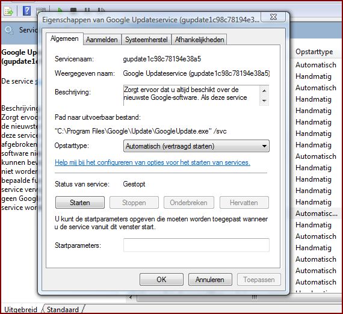The image size is (343, 314).
Task: Click description box scroll down arrow
Action: click(x=264, y=101)
